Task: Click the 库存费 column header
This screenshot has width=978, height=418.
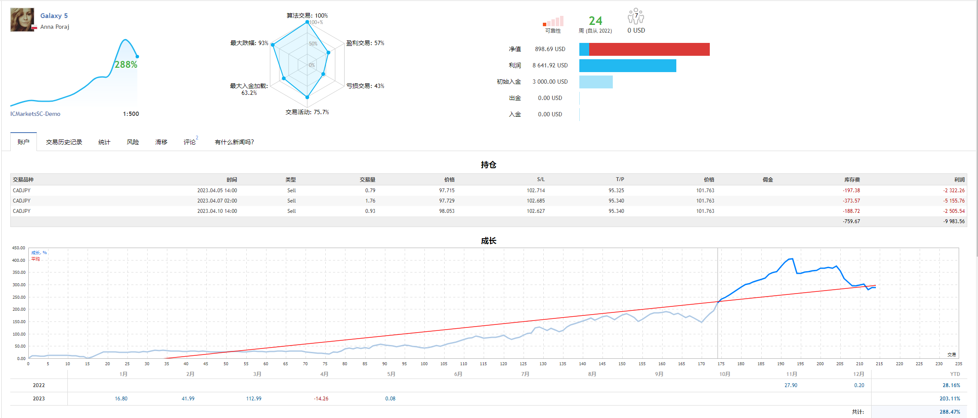Action: pyautogui.click(x=852, y=180)
